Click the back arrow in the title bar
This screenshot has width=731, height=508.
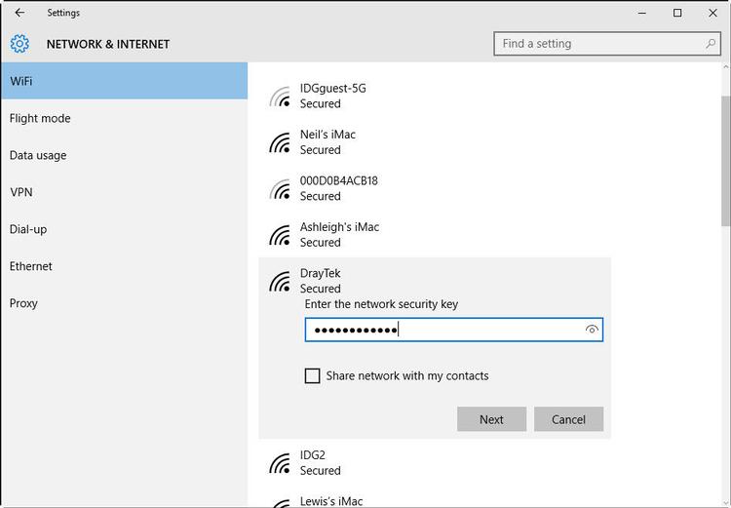[19, 13]
